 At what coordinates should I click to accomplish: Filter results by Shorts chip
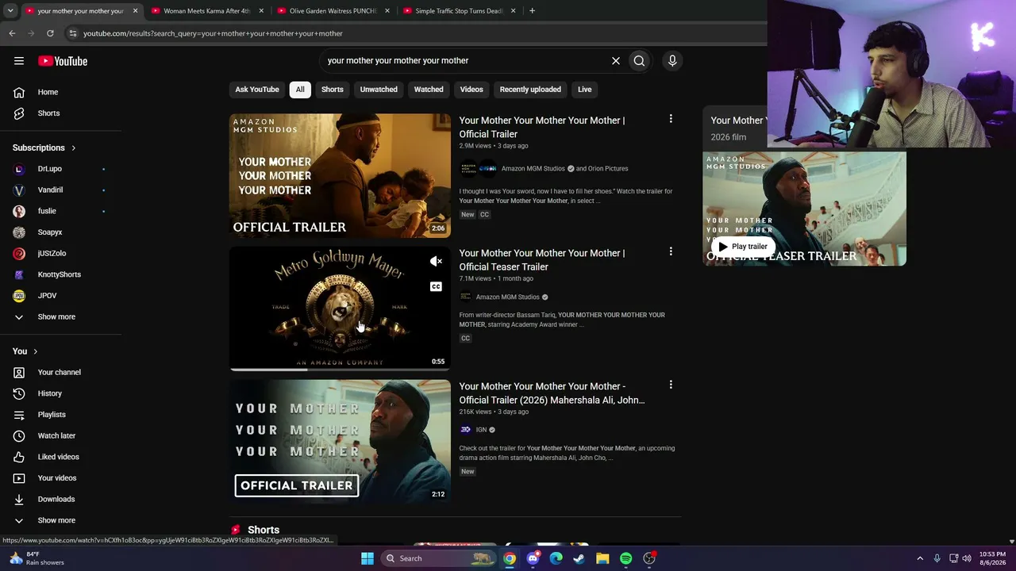333,90
